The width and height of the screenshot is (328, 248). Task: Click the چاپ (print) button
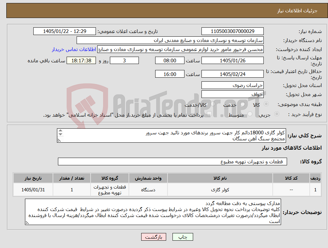pos(182,237)
